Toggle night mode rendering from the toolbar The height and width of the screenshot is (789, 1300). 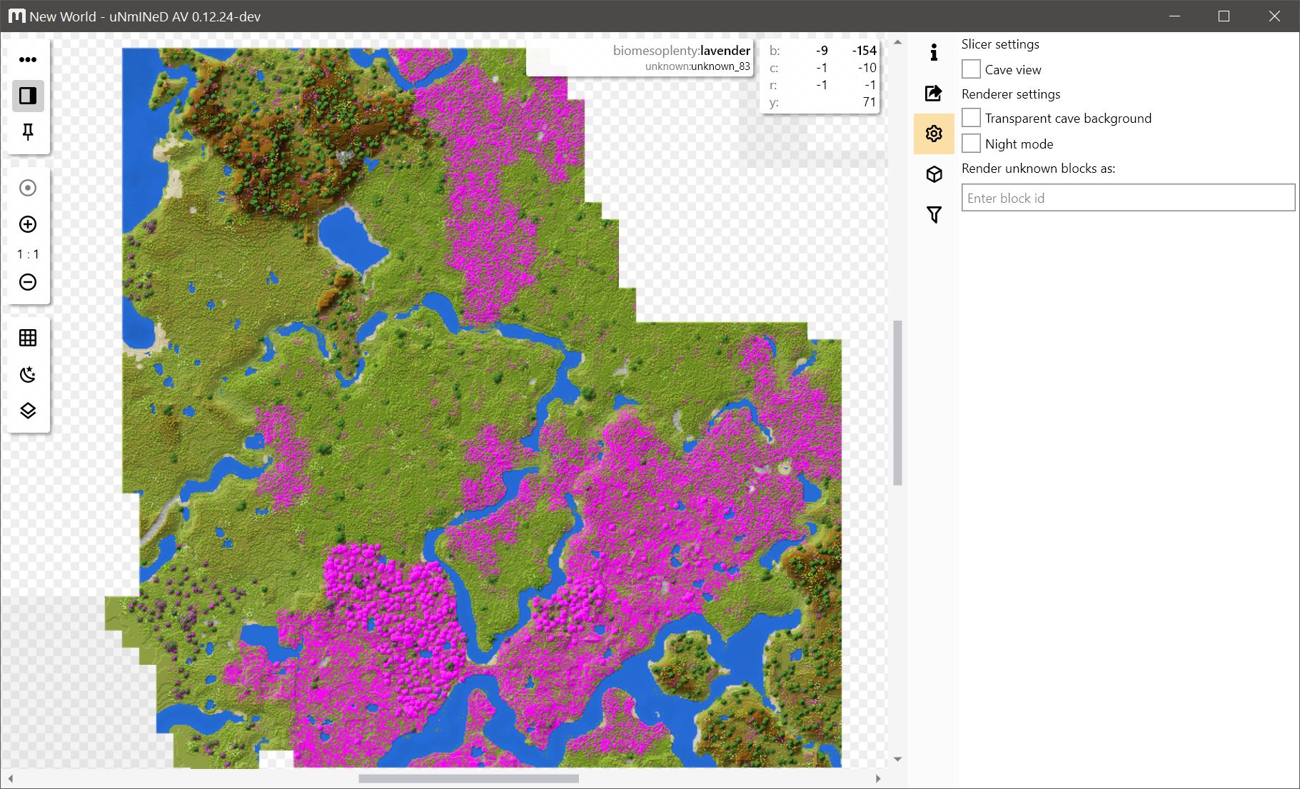[28, 374]
